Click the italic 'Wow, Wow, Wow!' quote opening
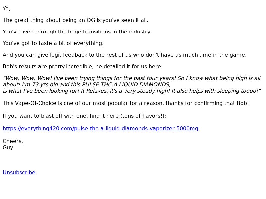 (28, 78)
